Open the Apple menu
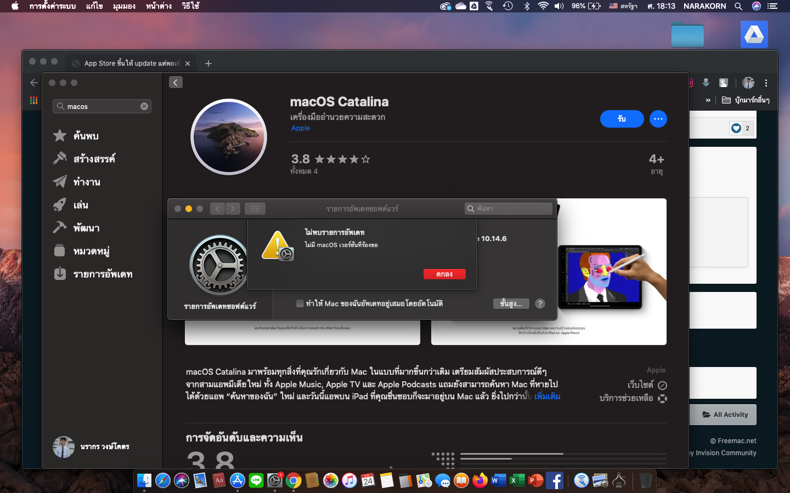Screen dimensions: 790x493 tap(15, 6)
